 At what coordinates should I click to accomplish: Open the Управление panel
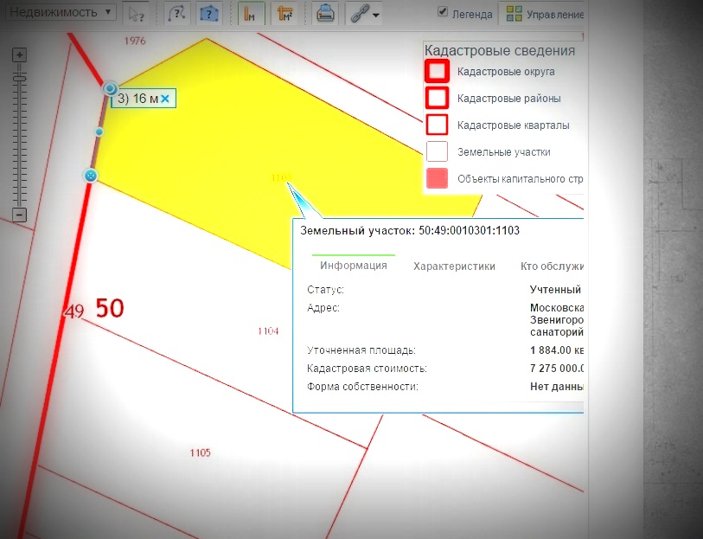click(x=546, y=14)
